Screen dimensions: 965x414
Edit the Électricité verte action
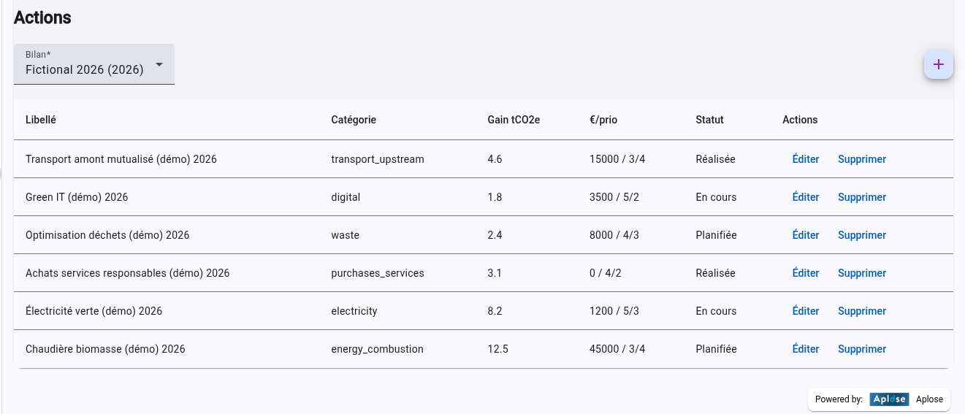pos(806,311)
